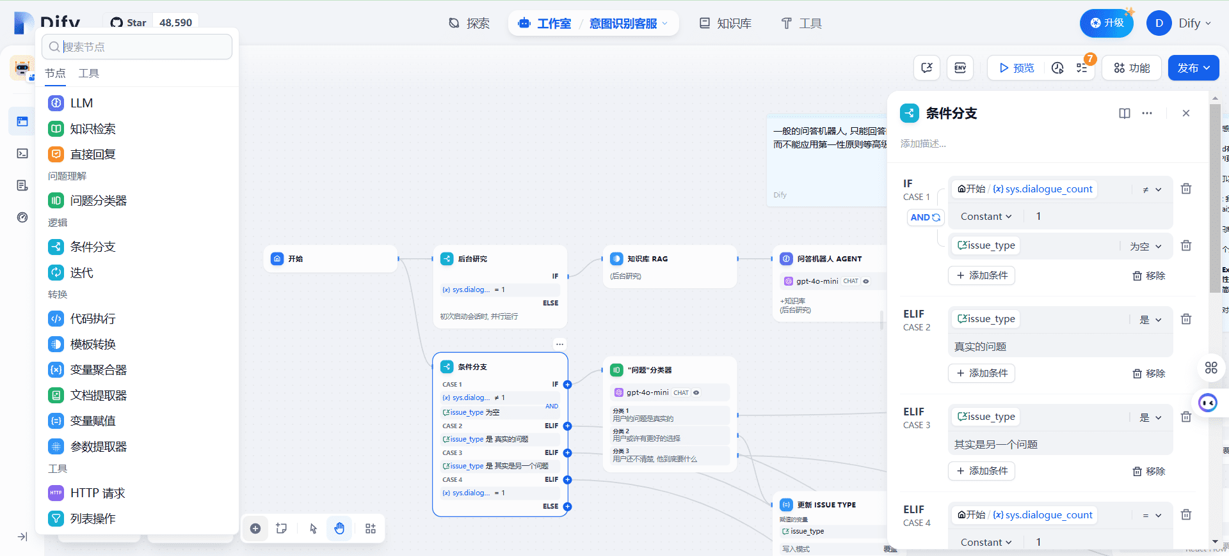The height and width of the screenshot is (556, 1229).
Task: Click the add node plus icon in bottom toolbar
Action: point(255,529)
